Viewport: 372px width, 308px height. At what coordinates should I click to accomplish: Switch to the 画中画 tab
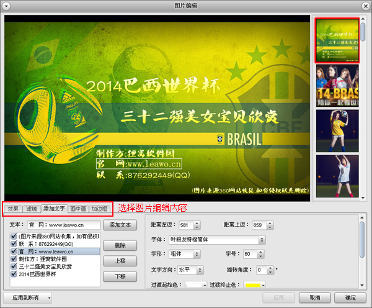click(x=78, y=209)
